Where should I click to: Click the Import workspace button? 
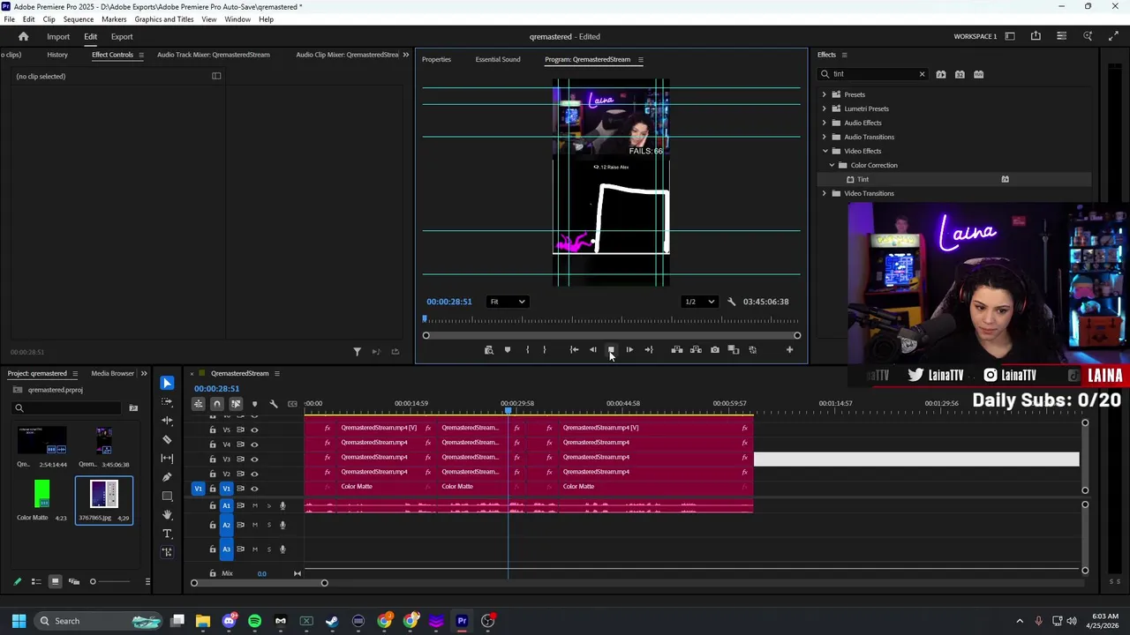tap(58, 36)
